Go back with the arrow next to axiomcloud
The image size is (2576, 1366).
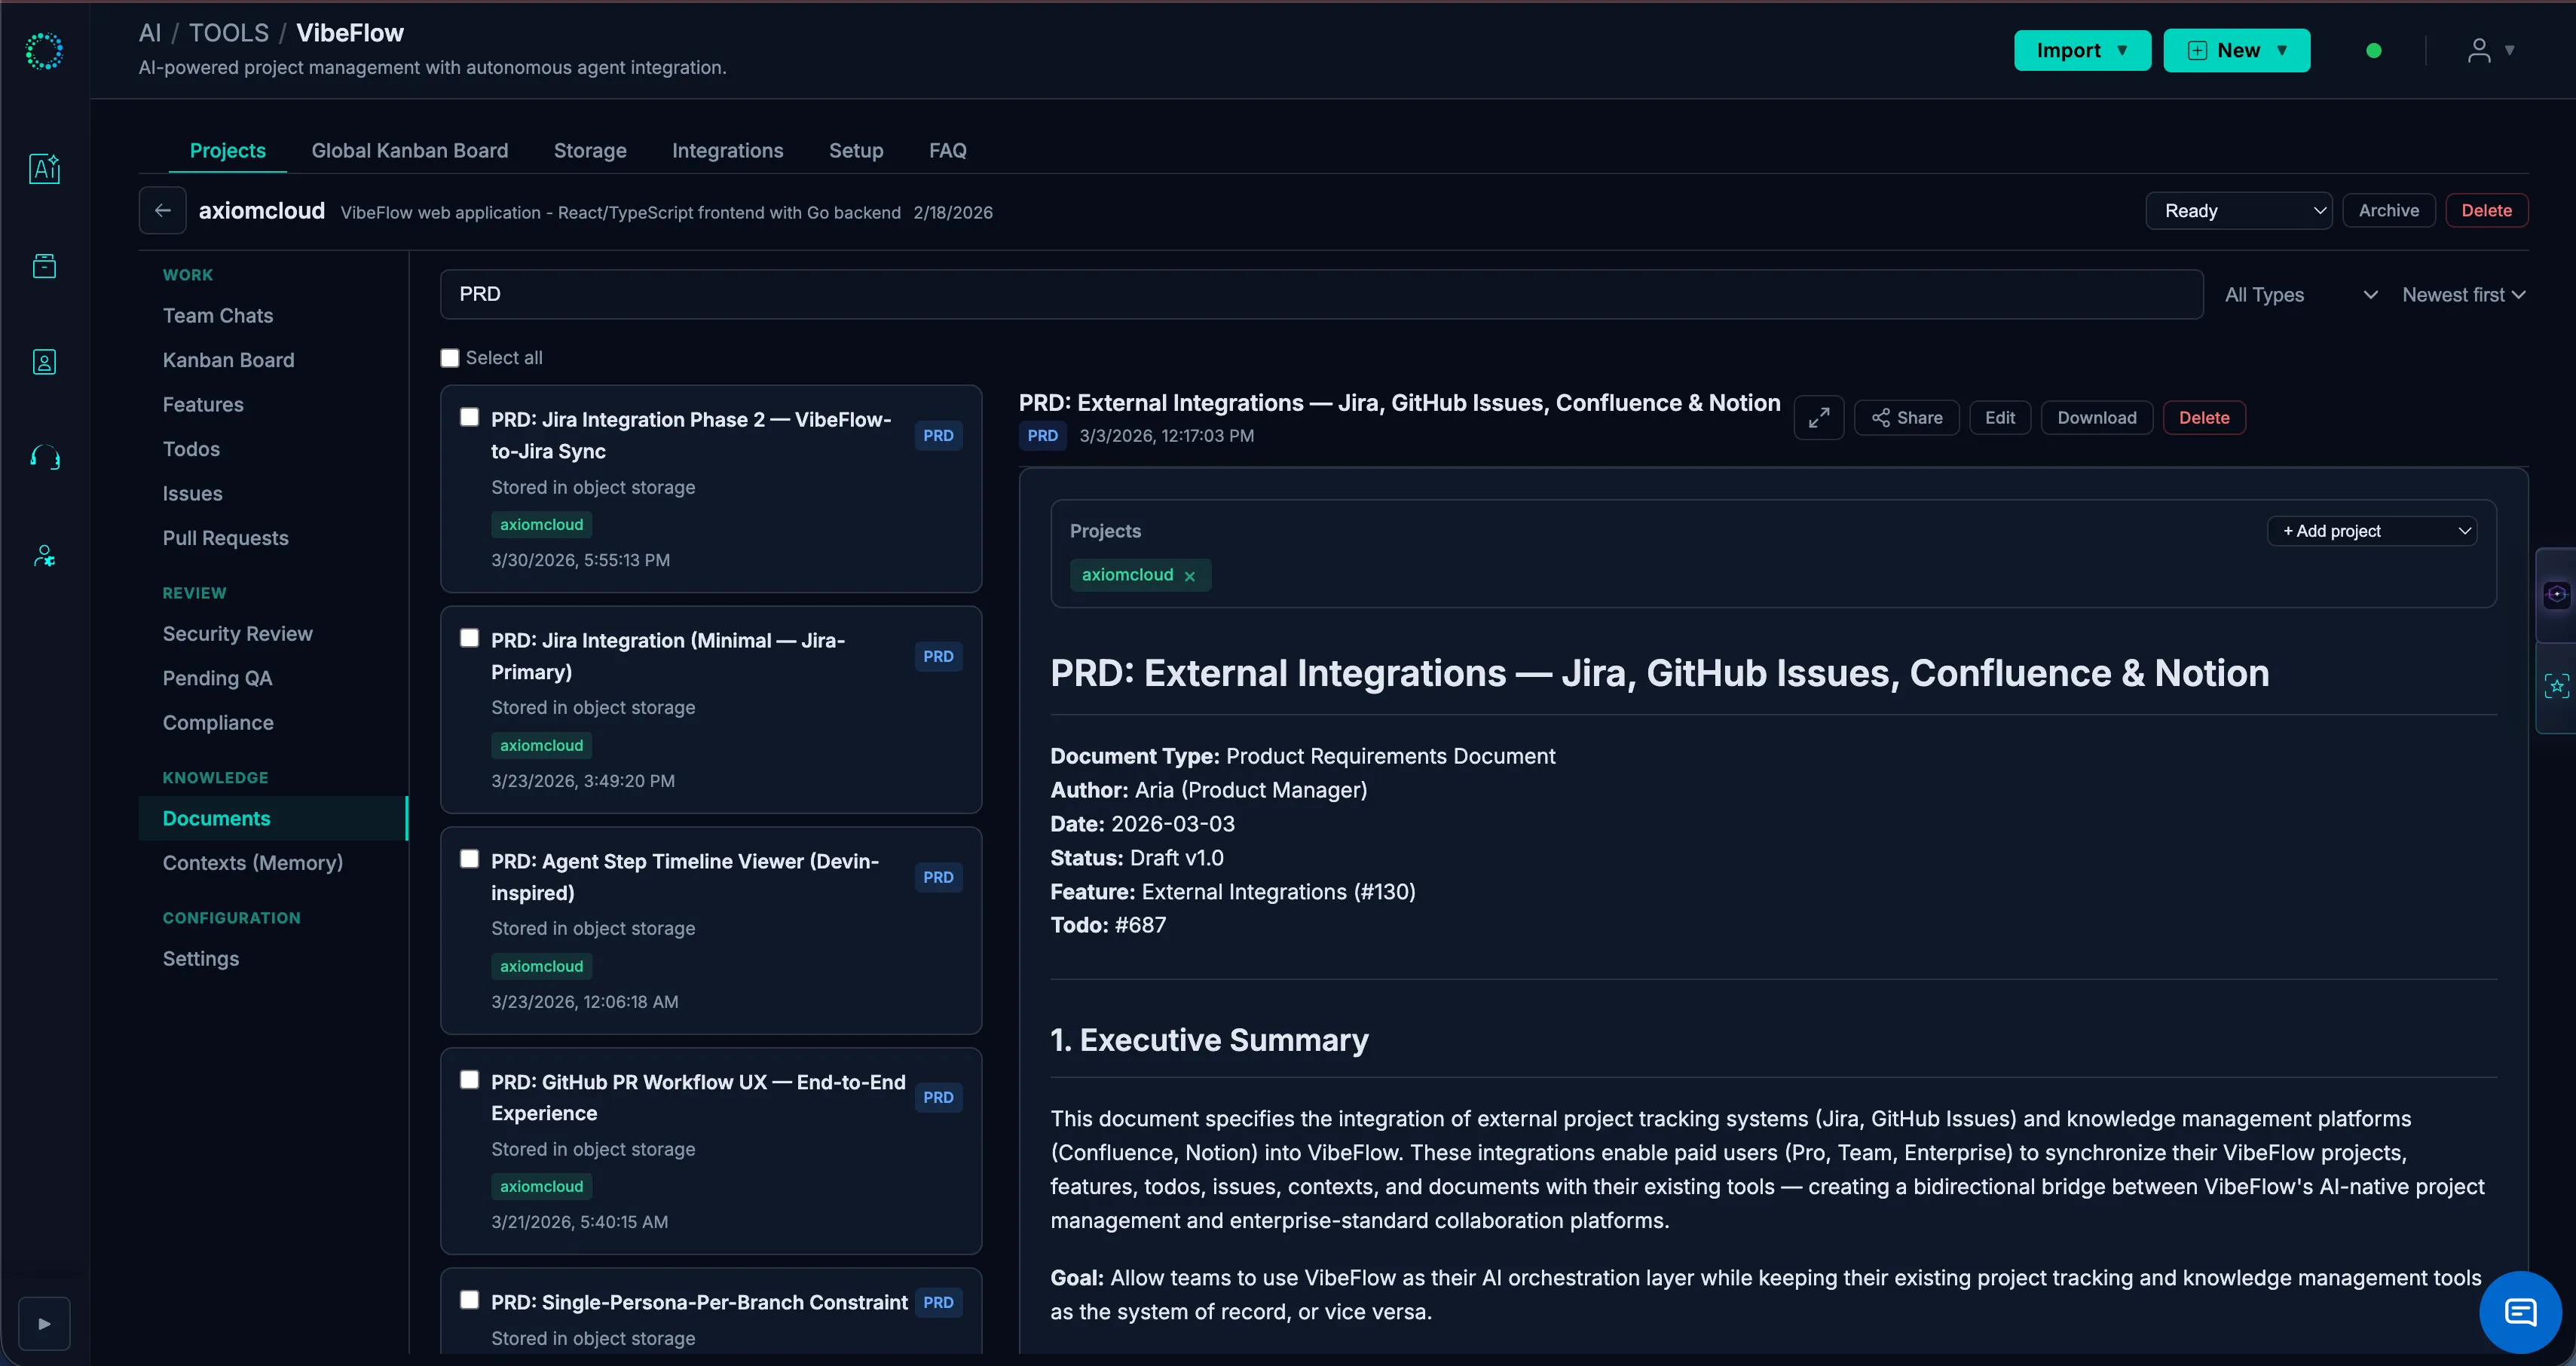click(x=162, y=210)
